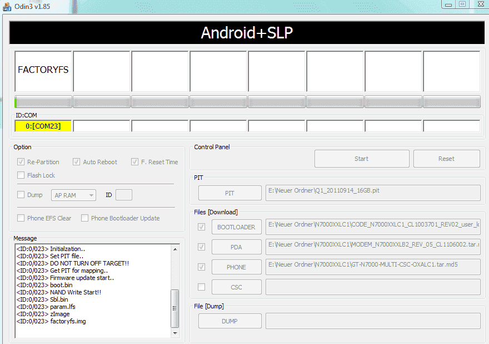Image resolution: width=489 pixels, height=344 pixels.
Task: Click the empty CSC path field
Action: click(x=373, y=287)
